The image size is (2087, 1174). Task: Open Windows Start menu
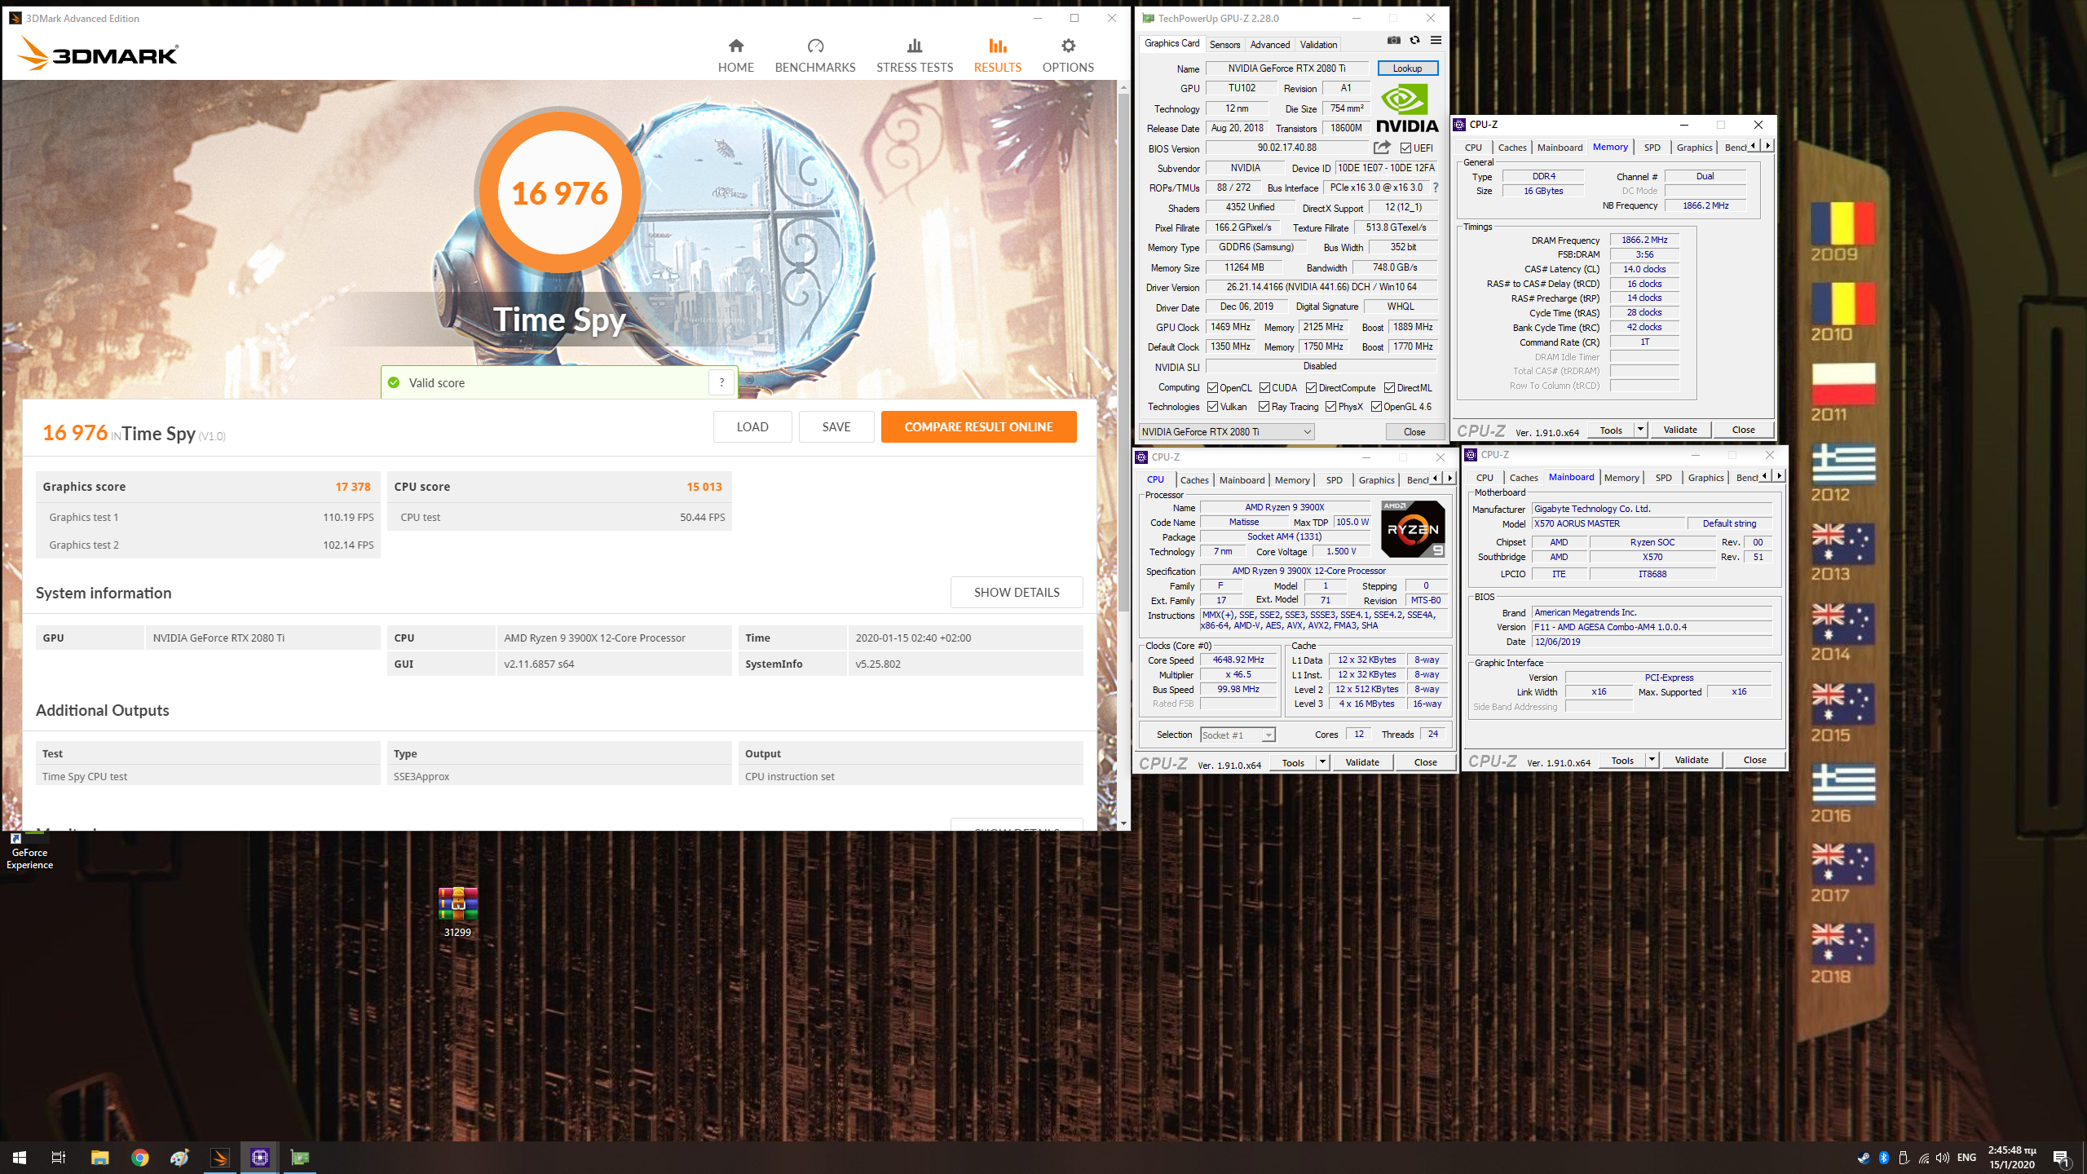click(x=20, y=1157)
